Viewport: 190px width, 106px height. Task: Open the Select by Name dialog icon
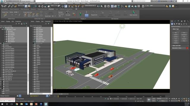pos(29,6)
